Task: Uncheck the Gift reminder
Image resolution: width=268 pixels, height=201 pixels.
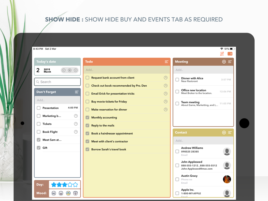Action: (x=39, y=148)
